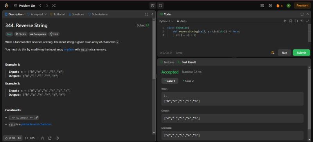Open the Problem List panel

25,5
